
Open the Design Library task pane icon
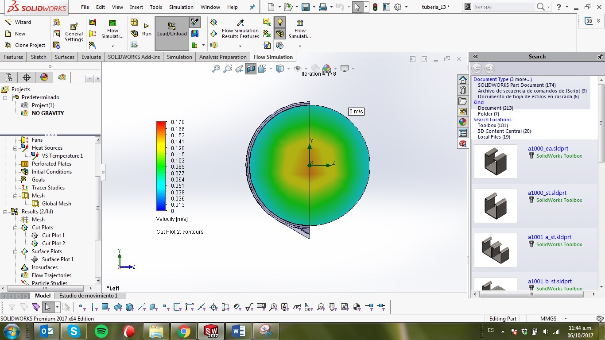(x=463, y=90)
